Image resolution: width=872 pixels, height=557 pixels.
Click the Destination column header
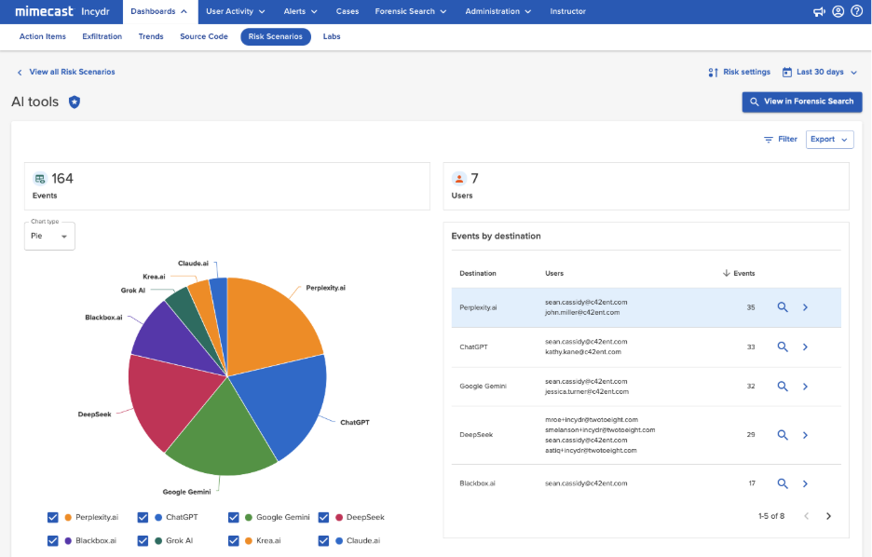click(x=478, y=273)
